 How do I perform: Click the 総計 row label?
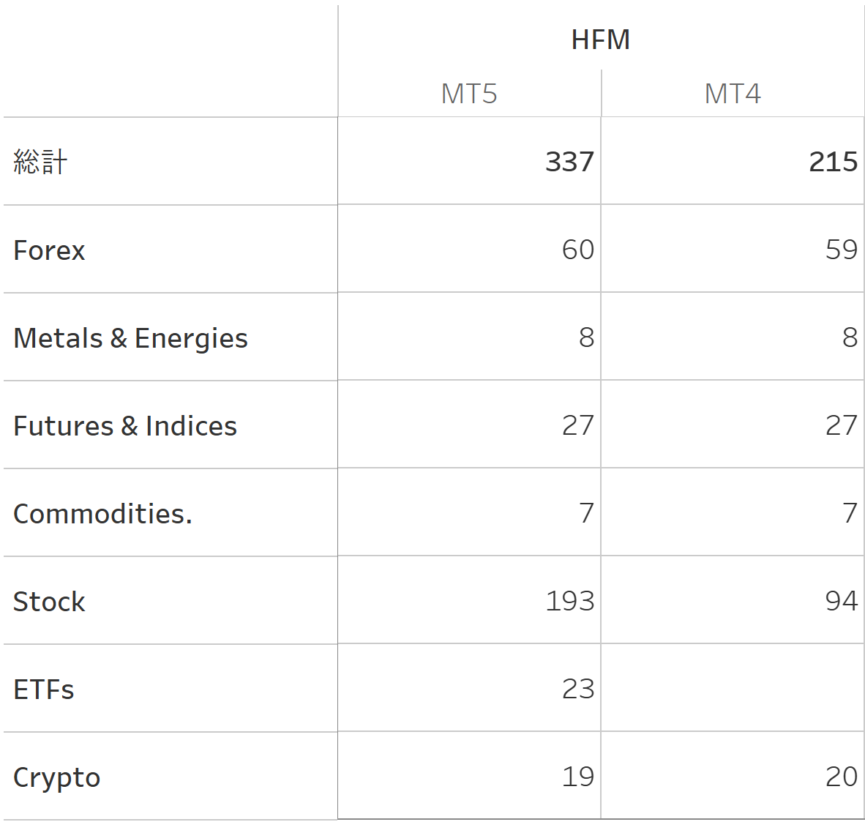[x=40, y=162]
